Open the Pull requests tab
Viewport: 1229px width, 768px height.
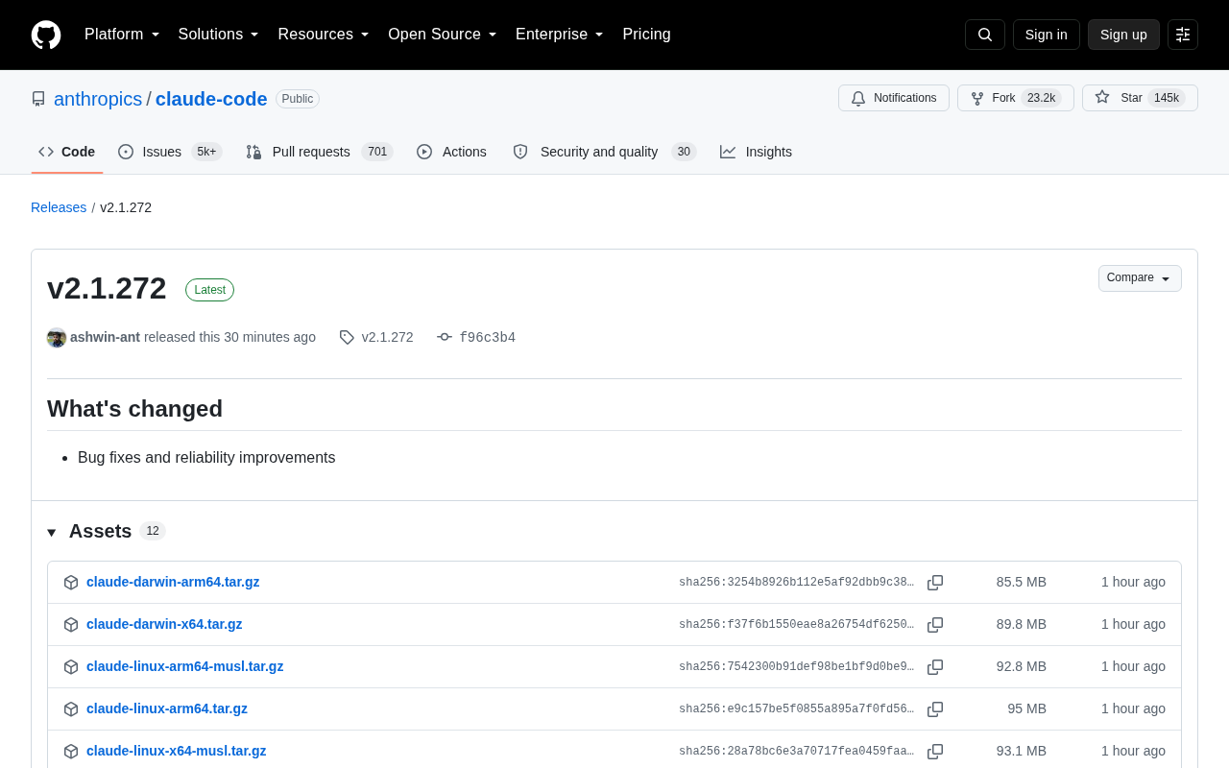click(x=320, y=152)
